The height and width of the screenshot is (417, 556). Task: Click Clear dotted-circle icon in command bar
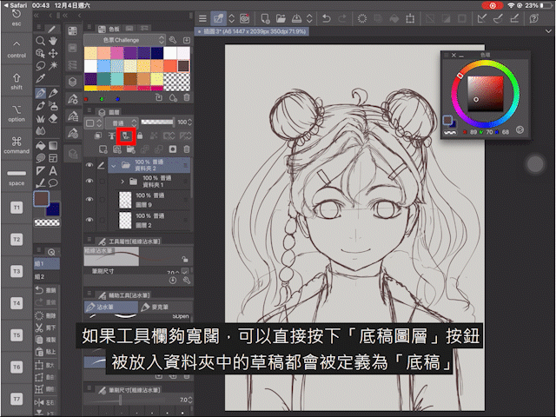[362, 18]
